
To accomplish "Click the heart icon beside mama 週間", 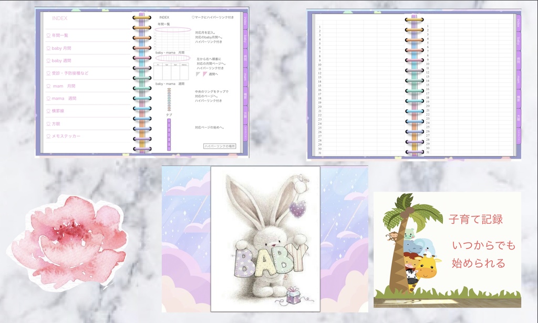I will click(x=48, y=98).
